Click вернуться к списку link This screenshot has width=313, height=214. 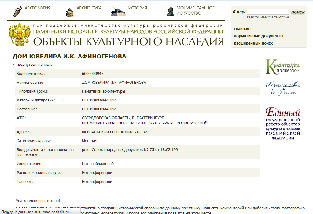pos(35,65)
